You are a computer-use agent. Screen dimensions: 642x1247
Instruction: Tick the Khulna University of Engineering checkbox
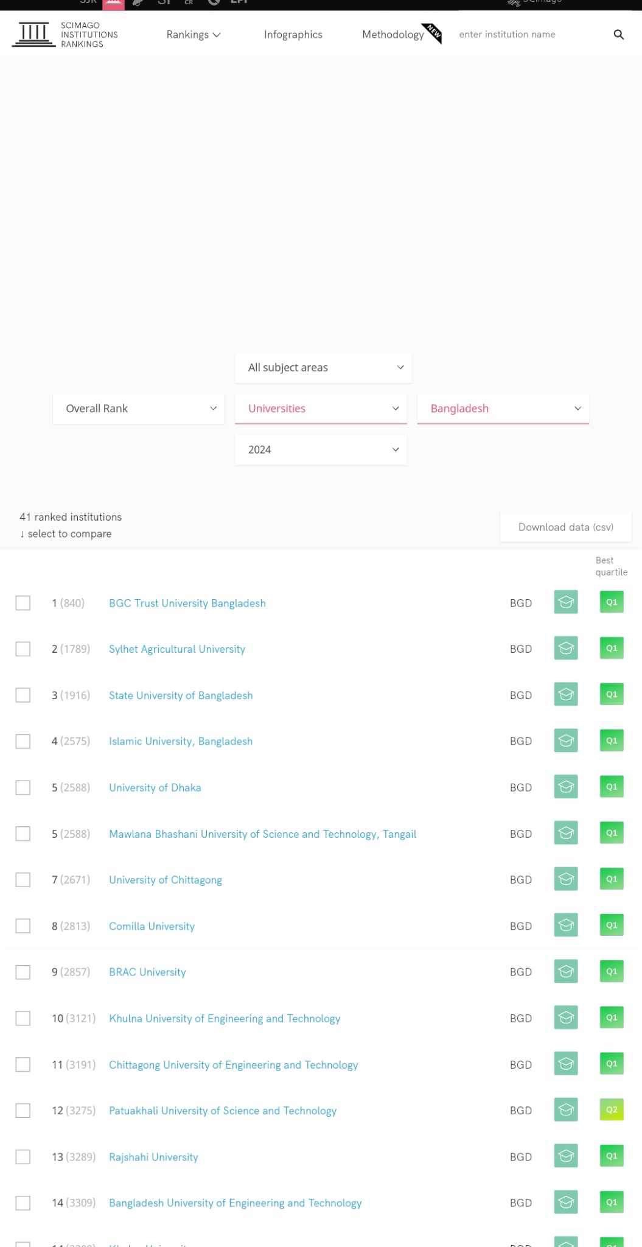click(x=23, y=1018)
